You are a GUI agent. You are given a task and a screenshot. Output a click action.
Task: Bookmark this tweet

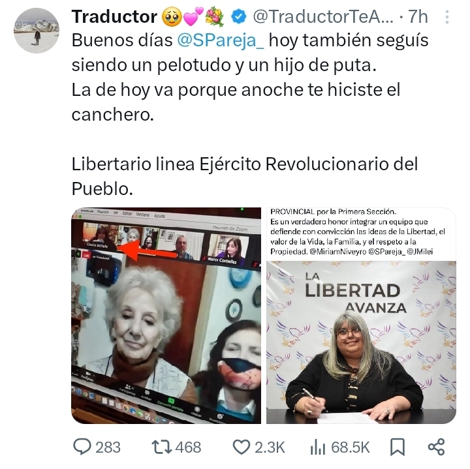click(x=397, y=447)
